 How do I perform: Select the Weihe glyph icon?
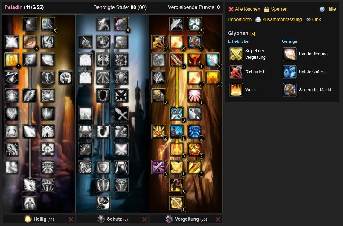(236, 90)
